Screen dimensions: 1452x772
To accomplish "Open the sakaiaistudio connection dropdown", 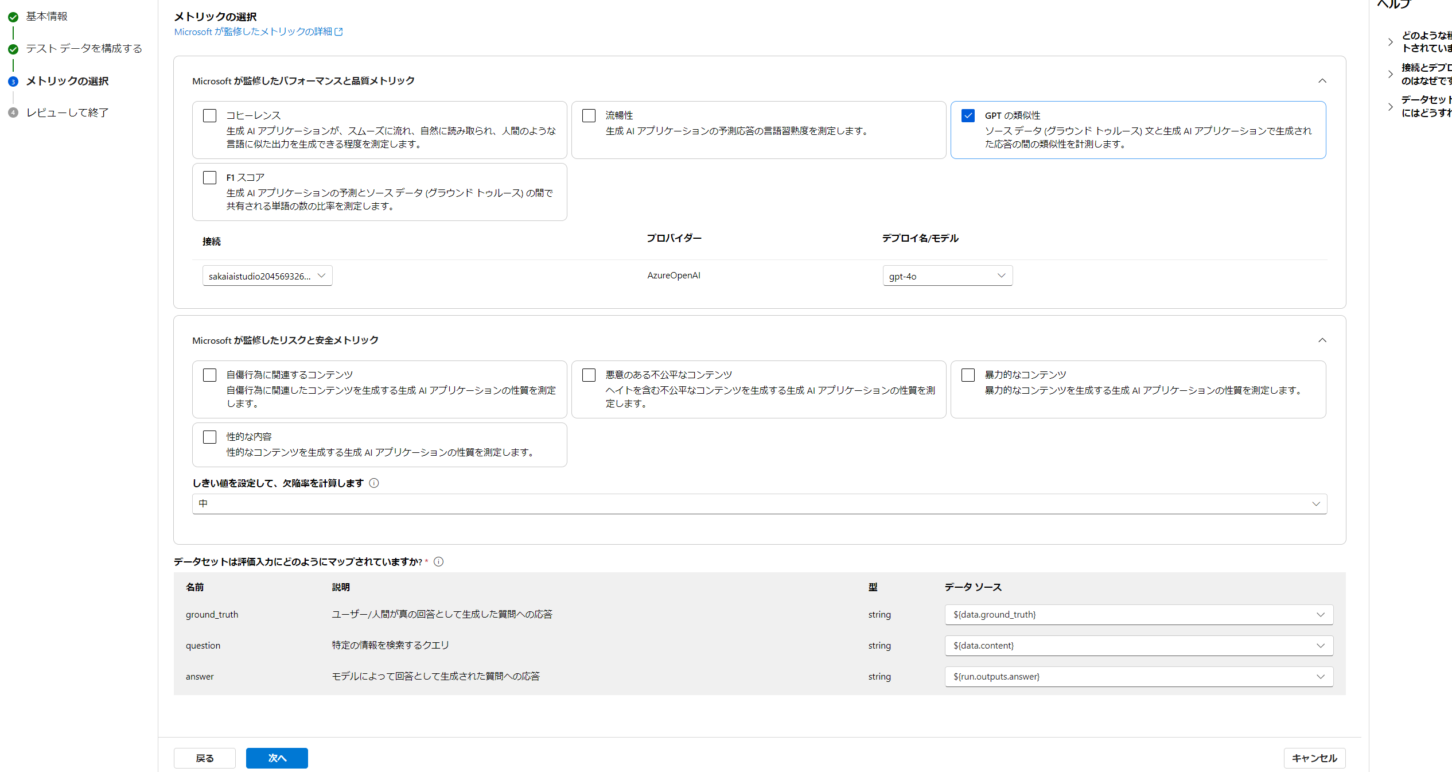I will tap(267, 276).
